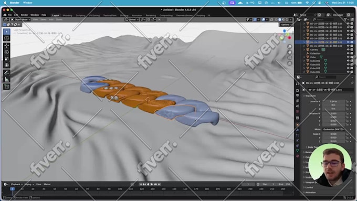Expand the Camera tree item
The height and width of the screenshot is (201, 357).
[x=304, y=50]
